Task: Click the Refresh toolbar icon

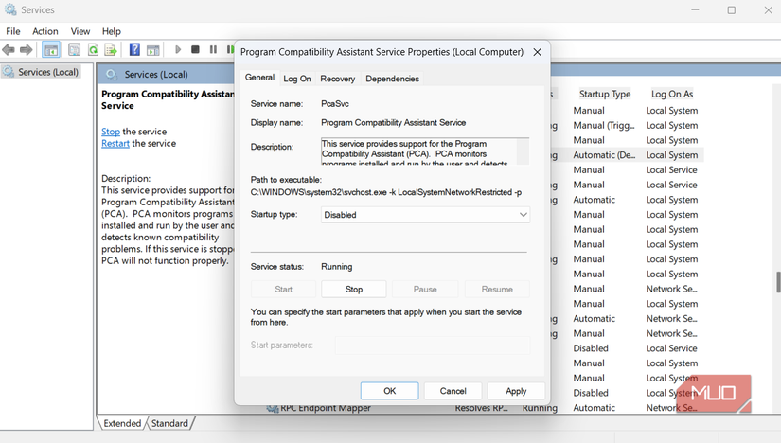Action: tap(93, 49)
